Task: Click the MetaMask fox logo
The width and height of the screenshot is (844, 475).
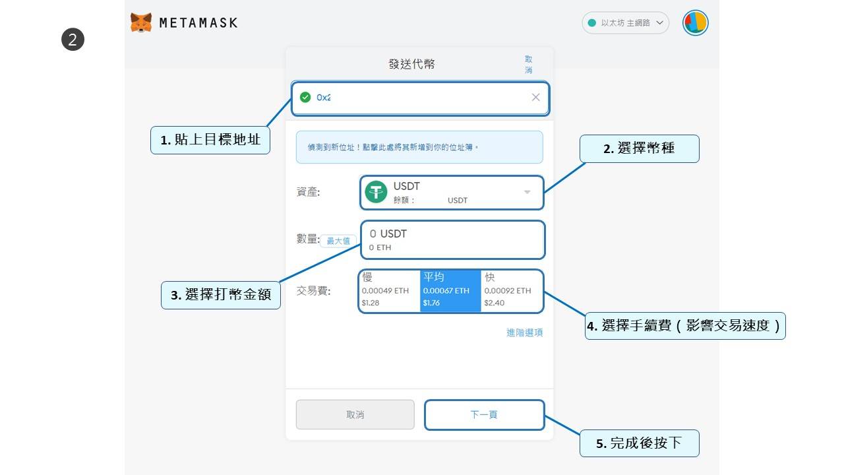Action: tap(140, 22)
